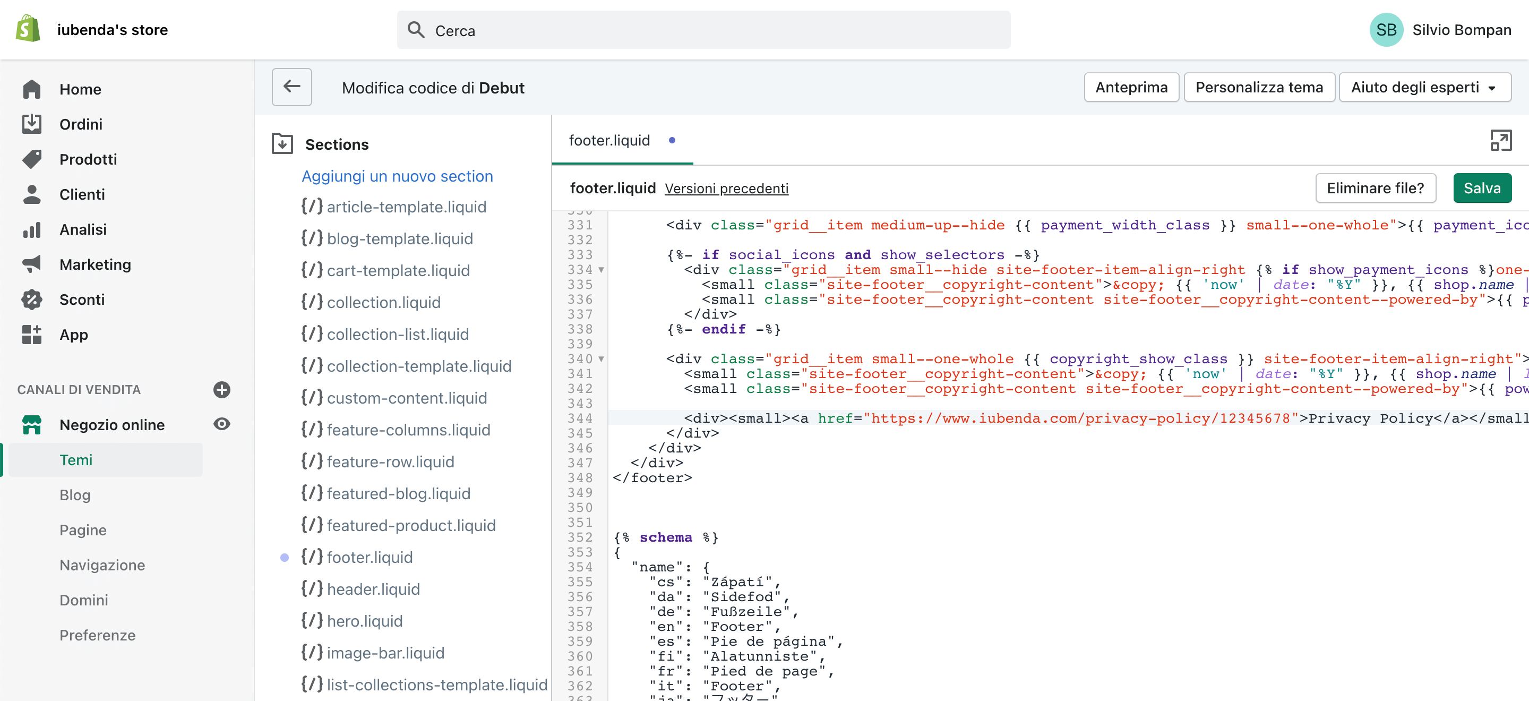Switch to the footer.liquid tab

click(609, 141)
